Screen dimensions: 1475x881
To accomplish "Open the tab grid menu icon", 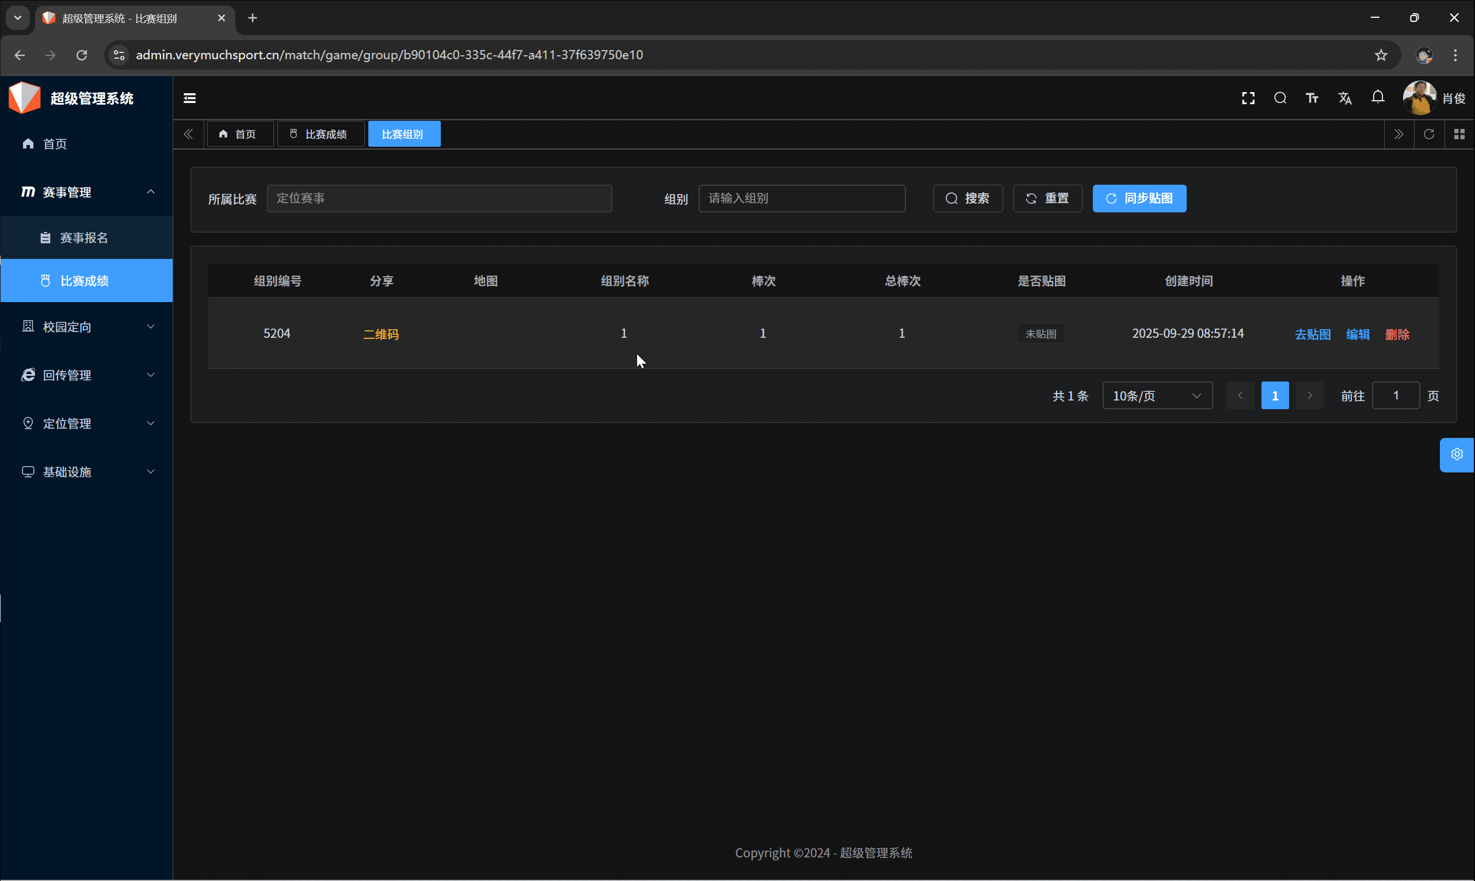I will point(1459,134).
